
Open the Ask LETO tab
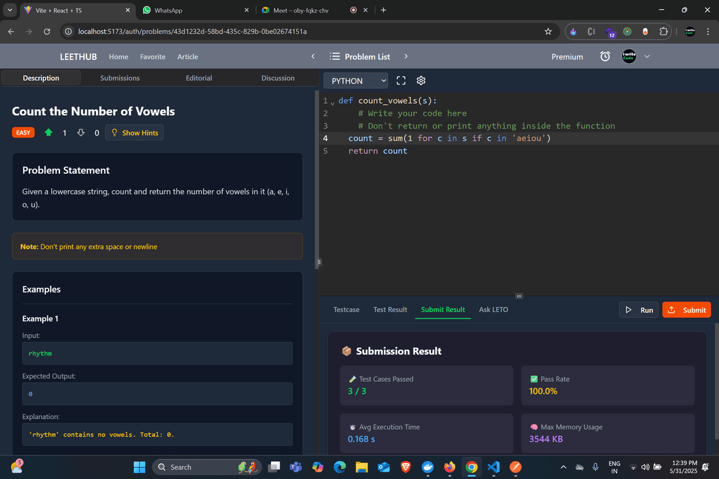click(493, 309)
